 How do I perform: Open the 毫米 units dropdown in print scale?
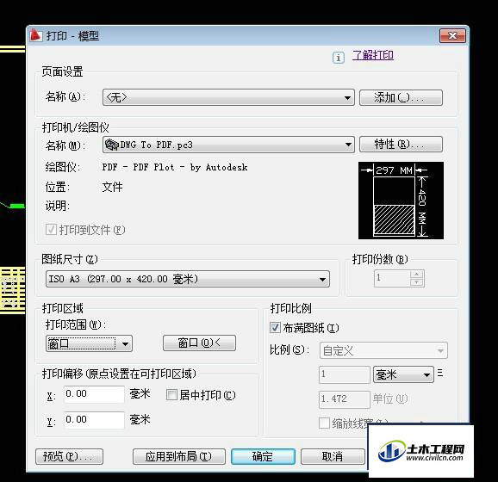point(403,374)
